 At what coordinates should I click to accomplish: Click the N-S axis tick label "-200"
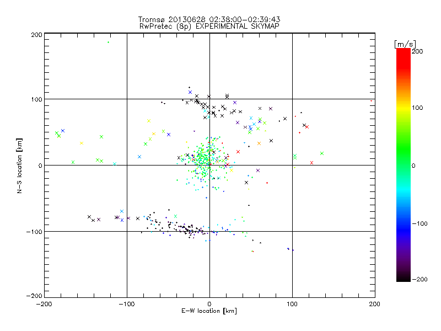pyautogui.click(x=34, y=296)
